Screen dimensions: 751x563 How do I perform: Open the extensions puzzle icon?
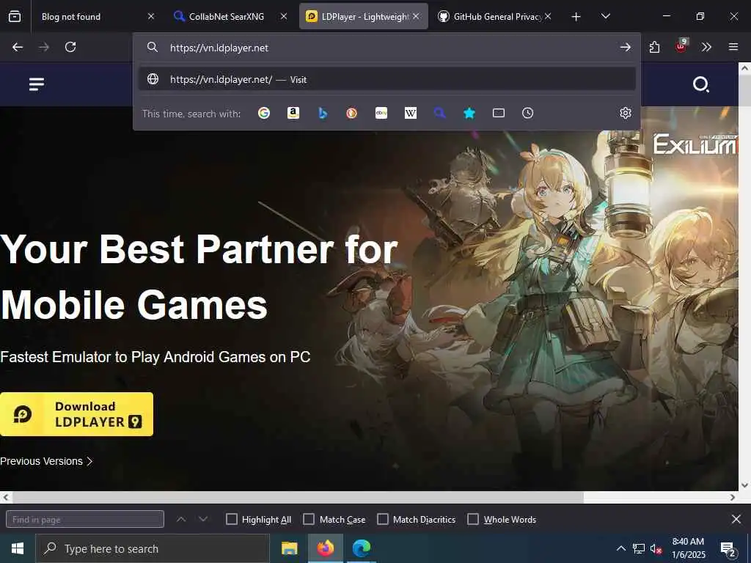click(x=654, y=47)
